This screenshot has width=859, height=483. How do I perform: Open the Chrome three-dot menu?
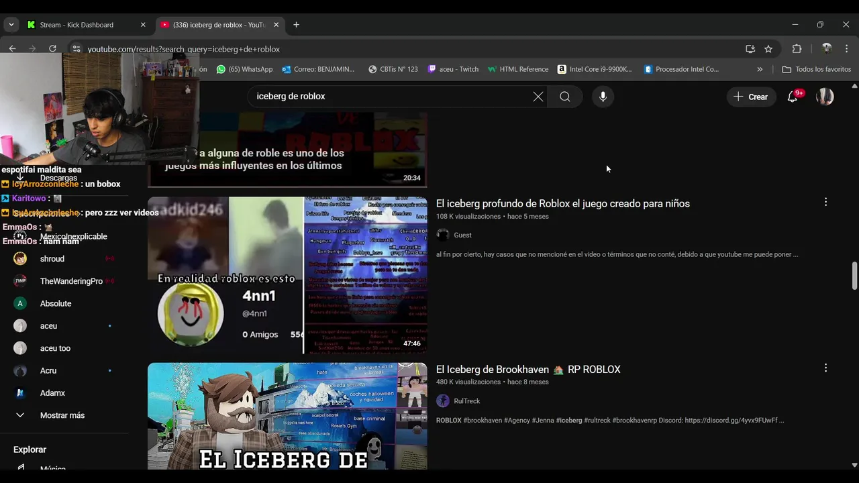[x=847, y=49]
